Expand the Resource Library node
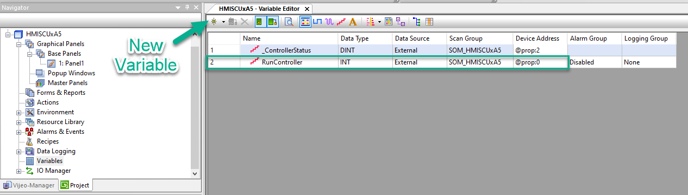This screenshot has height=195, width=688. point(18,122)
